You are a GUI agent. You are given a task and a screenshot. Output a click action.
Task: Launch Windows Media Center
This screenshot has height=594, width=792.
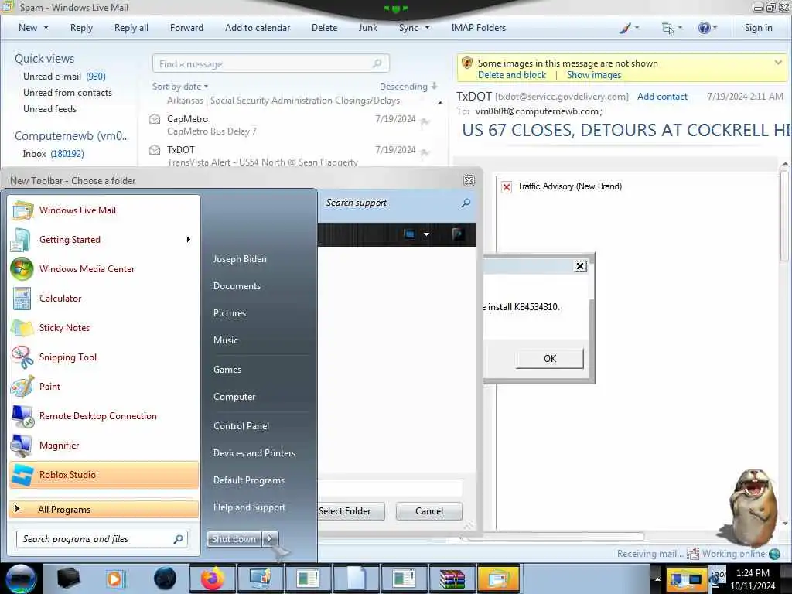point(104,268)
